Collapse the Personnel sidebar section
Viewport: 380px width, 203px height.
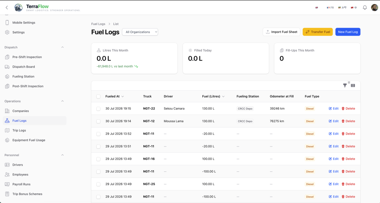[62, 155]
